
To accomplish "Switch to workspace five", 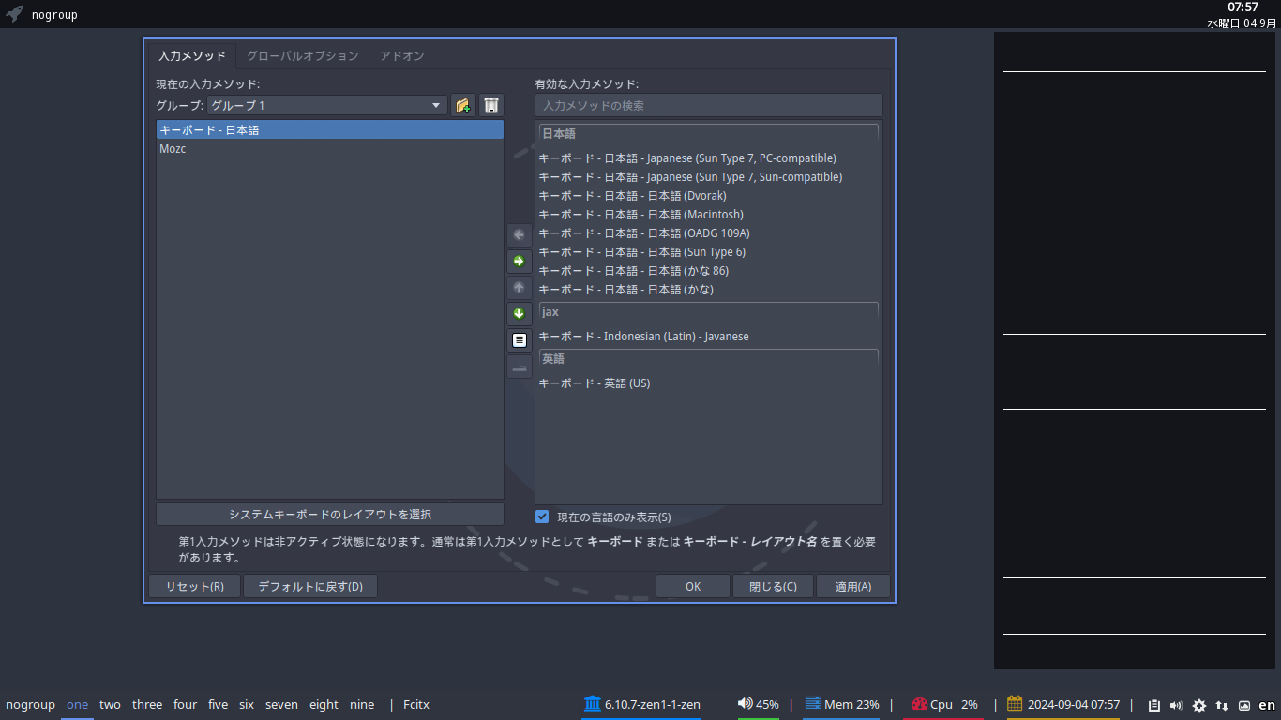I will coord(218,704).
